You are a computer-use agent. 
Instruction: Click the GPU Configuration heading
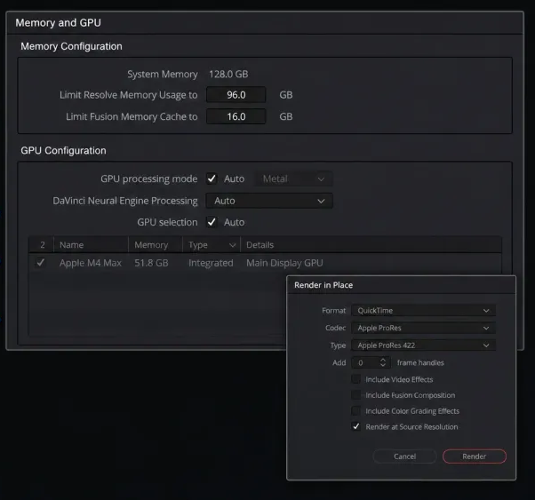point(63,150)
